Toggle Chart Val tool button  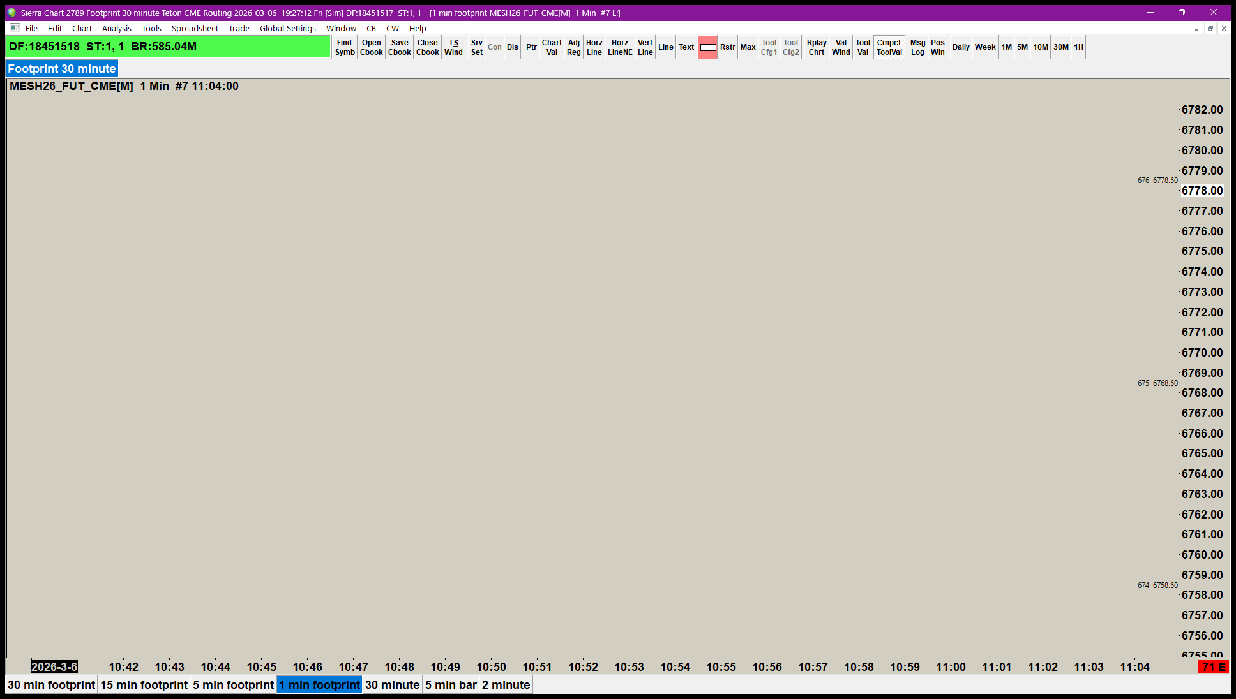(x=552, y=47)
